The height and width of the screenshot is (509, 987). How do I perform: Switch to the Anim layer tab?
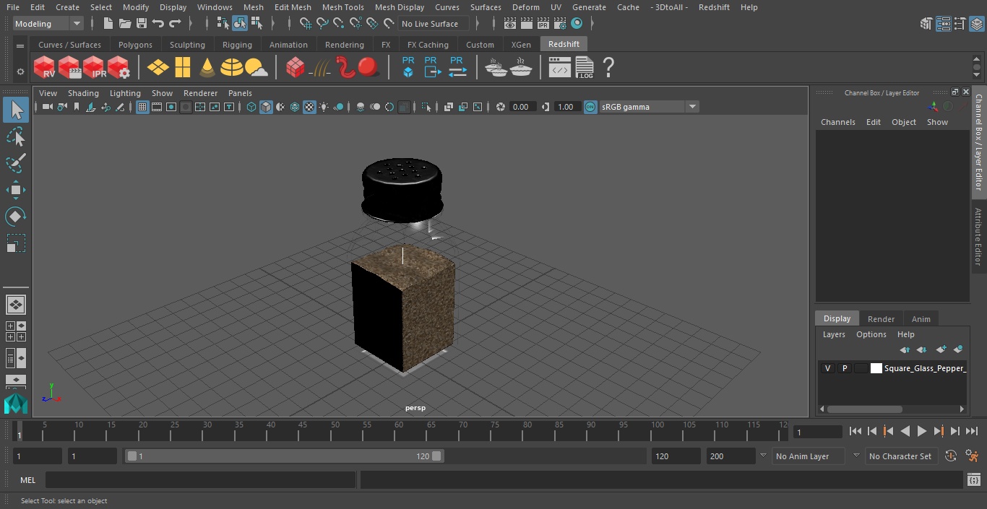click(x=921, y=319)
